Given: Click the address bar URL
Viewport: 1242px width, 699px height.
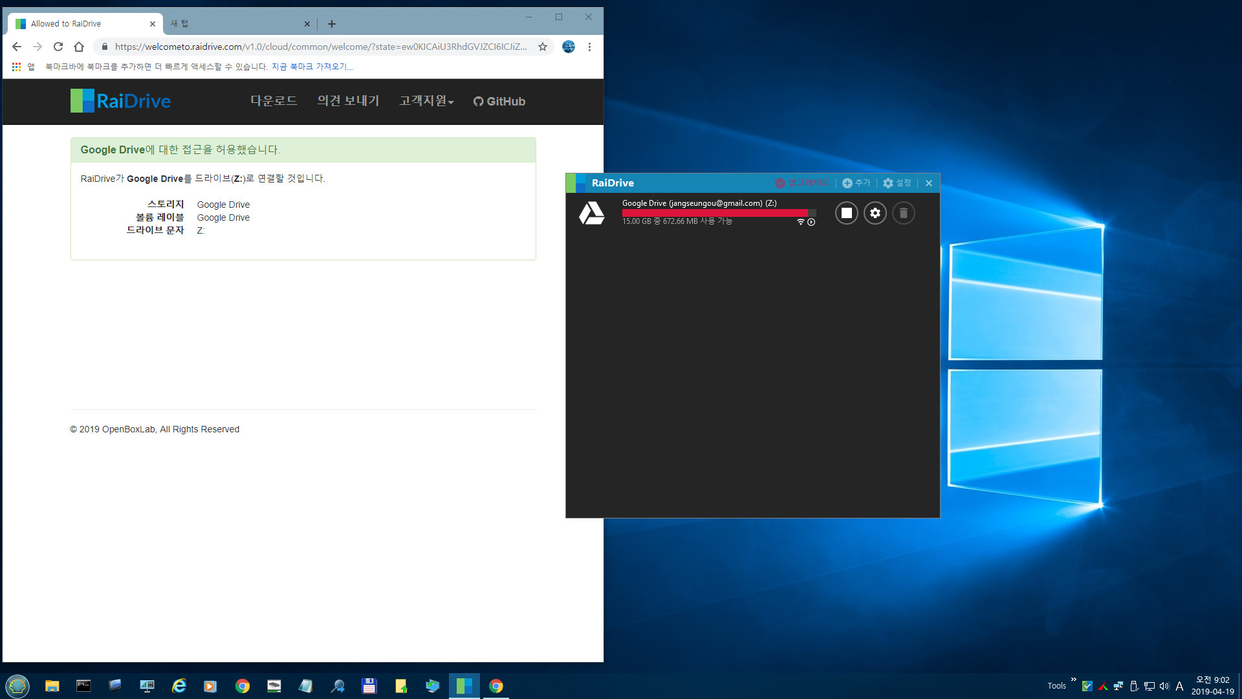Looking at the screenshot, I should point(321,47).
